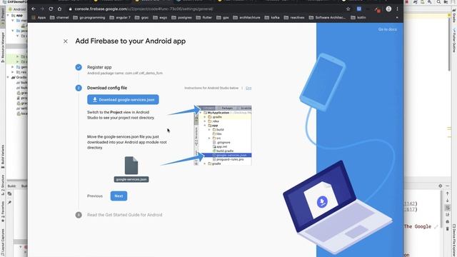Reload the Firebase console page
Viewport: 457px width, 257px height.
click(51, 9)
